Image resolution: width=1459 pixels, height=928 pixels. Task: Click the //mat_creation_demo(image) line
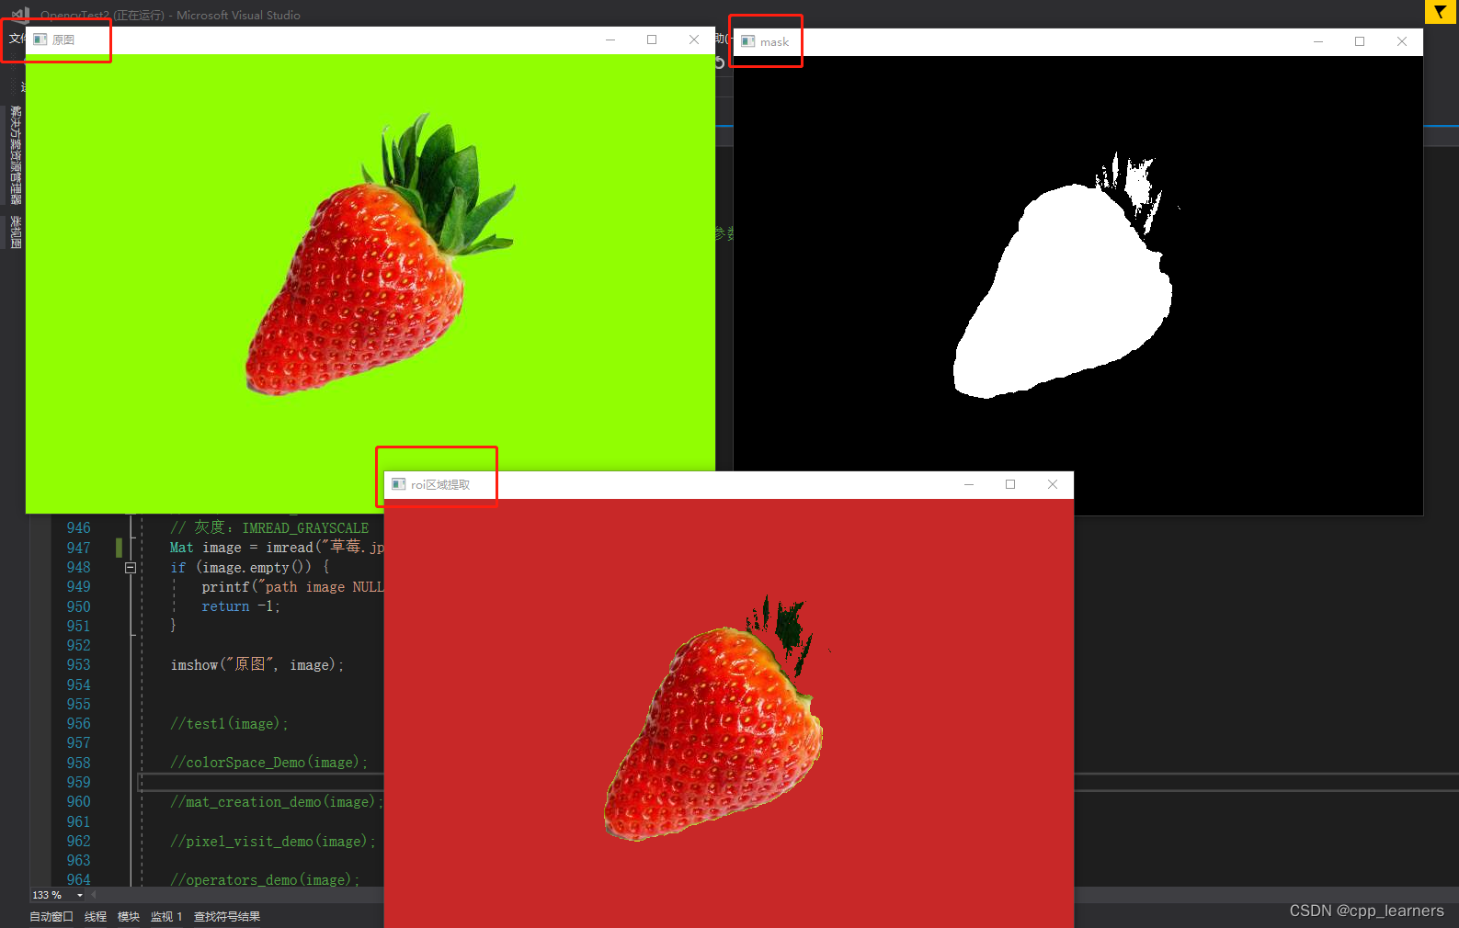[276, 802]
